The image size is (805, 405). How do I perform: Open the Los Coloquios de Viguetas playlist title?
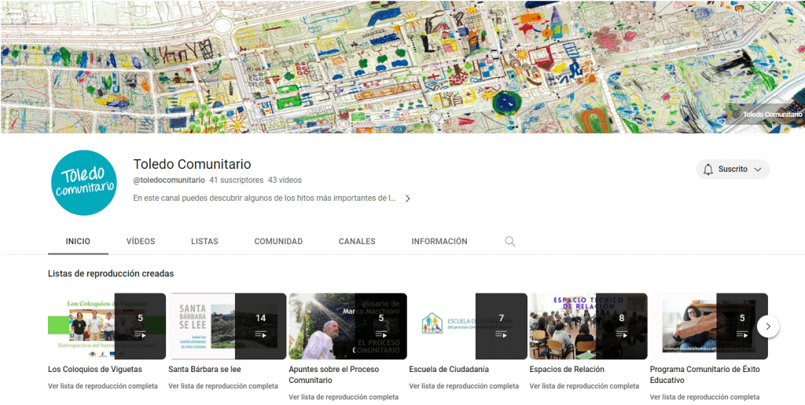[x=95, y=369]
